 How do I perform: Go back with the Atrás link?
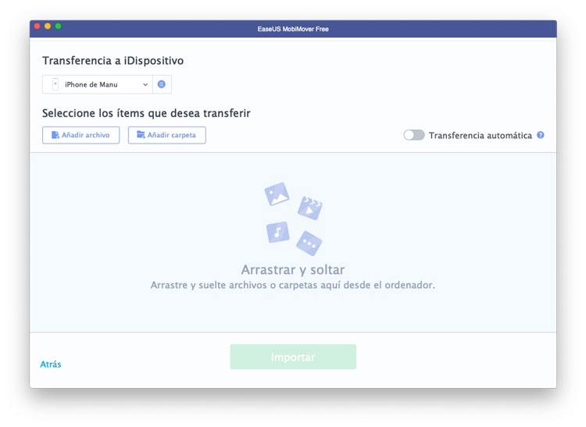pyautogui.click(x=51, y=365)
